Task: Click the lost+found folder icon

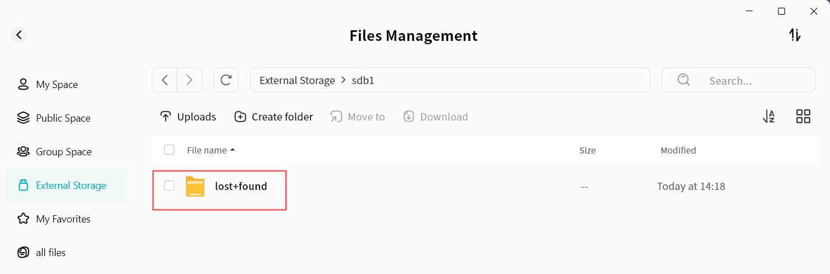Action: 195,186
